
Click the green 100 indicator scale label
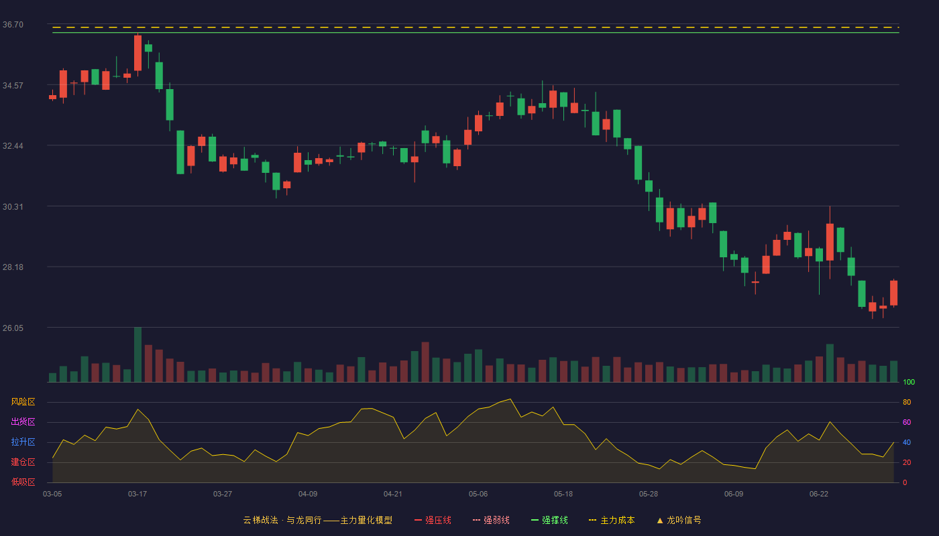[909, 383]
